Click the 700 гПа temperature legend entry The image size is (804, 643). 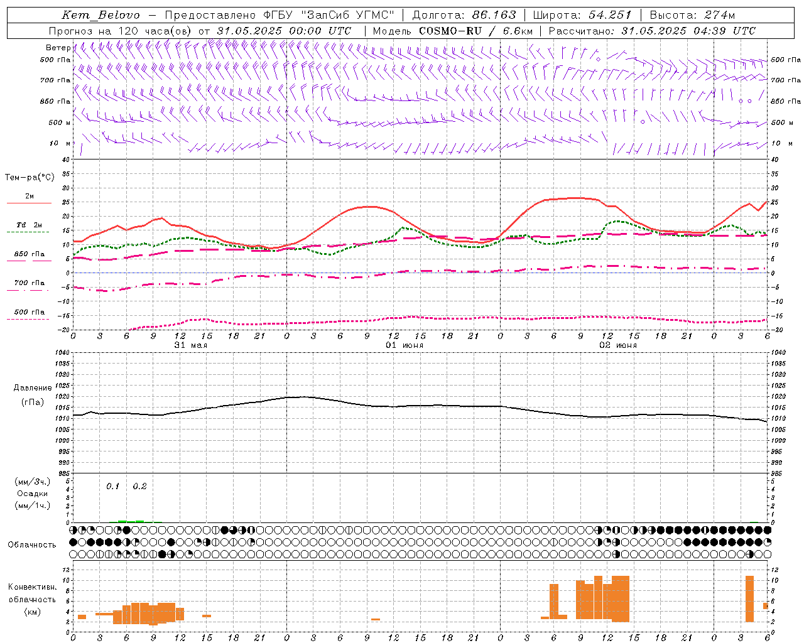click(30, 283)
